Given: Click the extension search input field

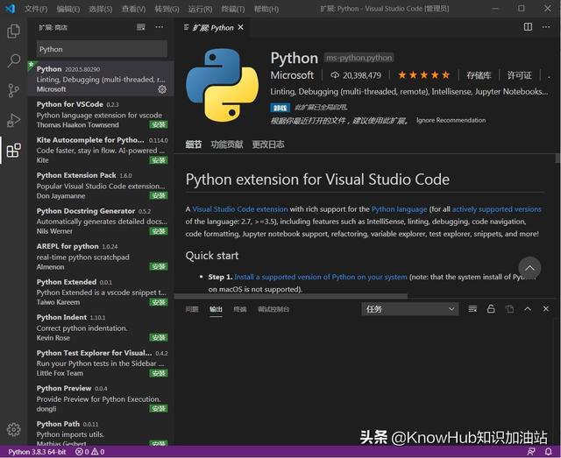Looking at the screenshot, I should point(102,49).
